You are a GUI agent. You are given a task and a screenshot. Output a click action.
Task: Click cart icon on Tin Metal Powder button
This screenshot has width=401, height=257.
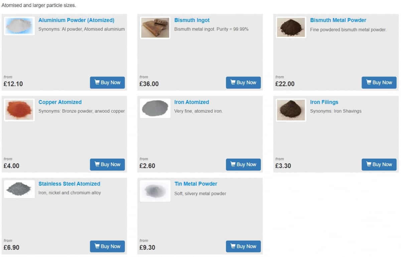pos(233,246)
